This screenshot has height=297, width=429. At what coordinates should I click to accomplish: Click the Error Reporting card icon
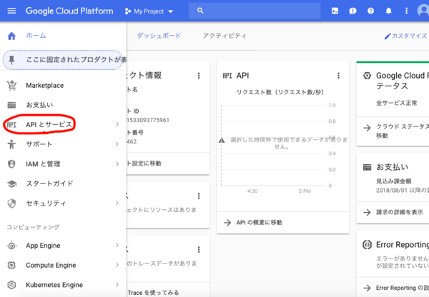[367, 245]
